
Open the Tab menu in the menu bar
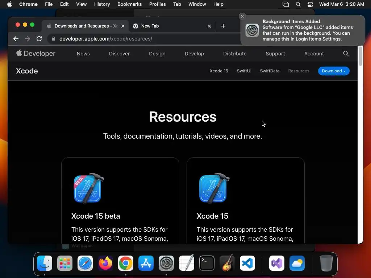click(x=177, y=4)
